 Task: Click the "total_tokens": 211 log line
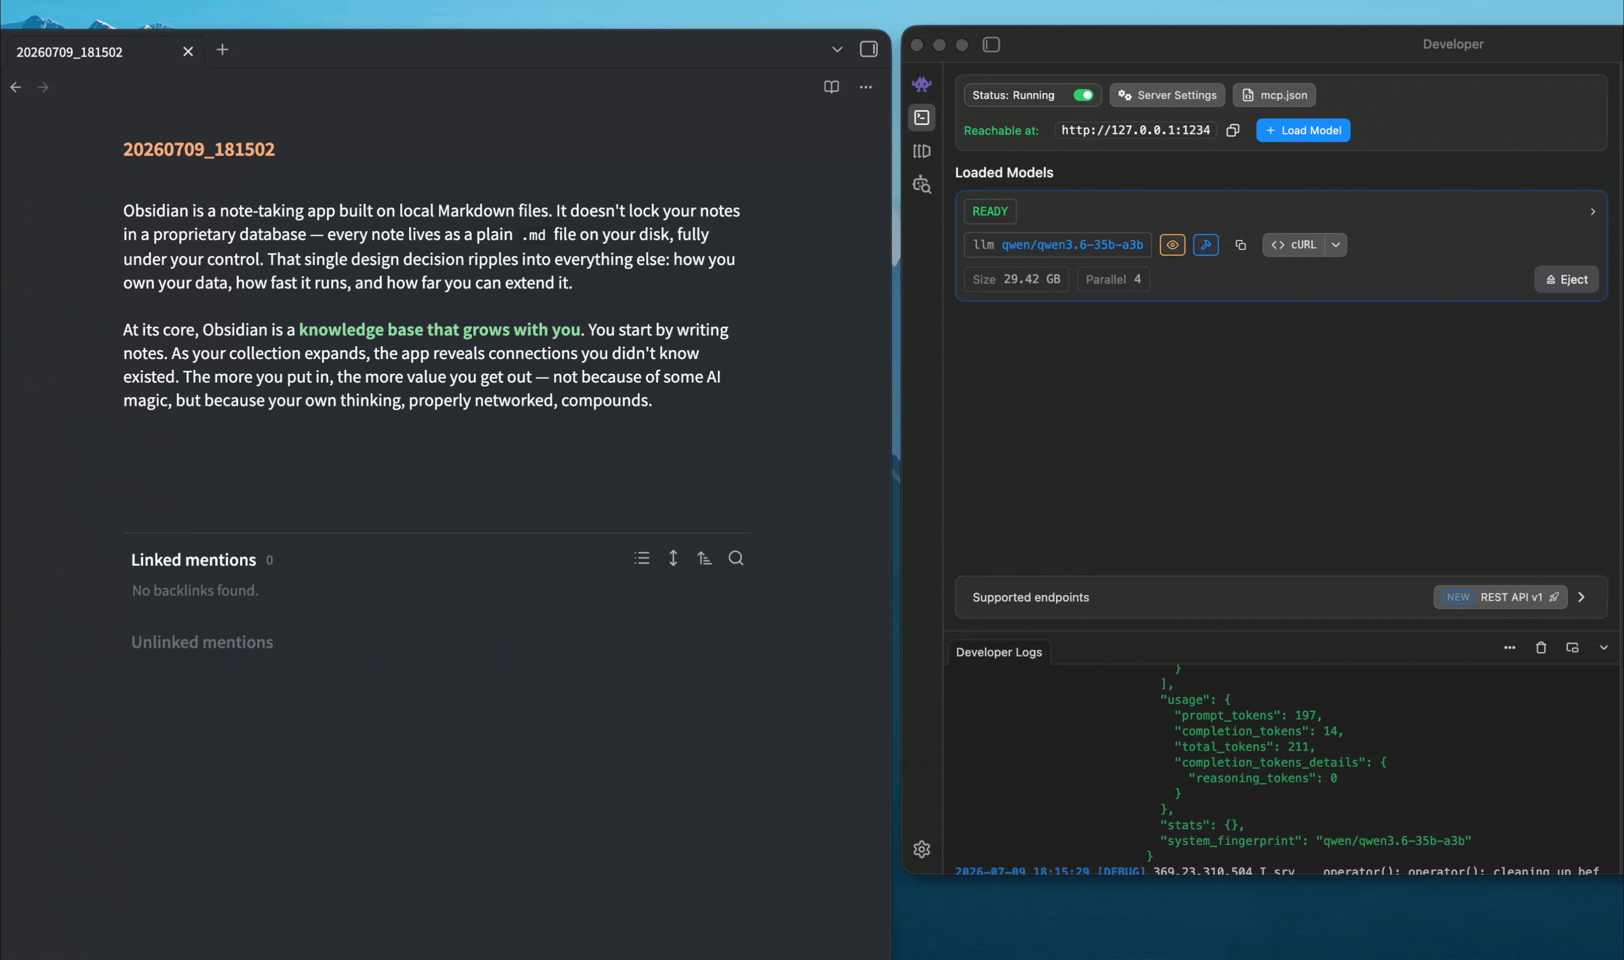point(1245,747)
